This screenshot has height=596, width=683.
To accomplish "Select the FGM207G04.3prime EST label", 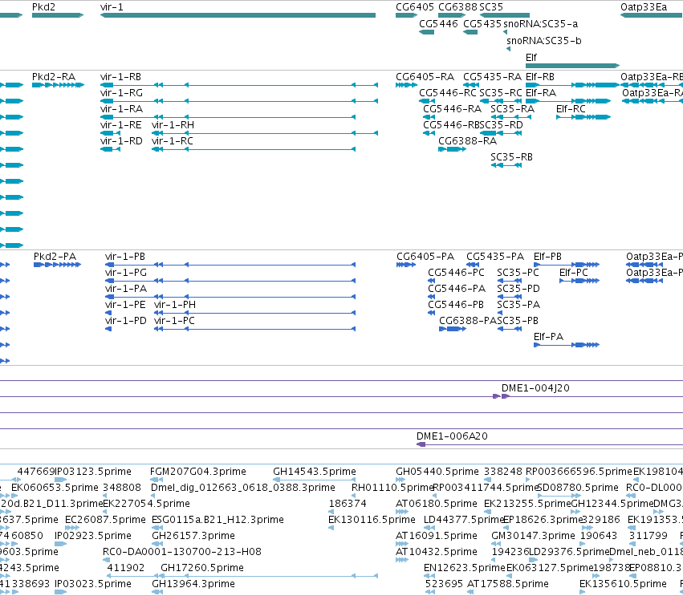I will point(197,472).
